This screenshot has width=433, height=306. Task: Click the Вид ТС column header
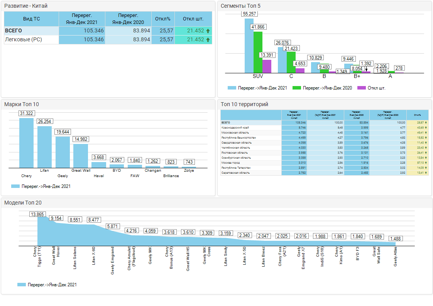click(x=31, y=19)
